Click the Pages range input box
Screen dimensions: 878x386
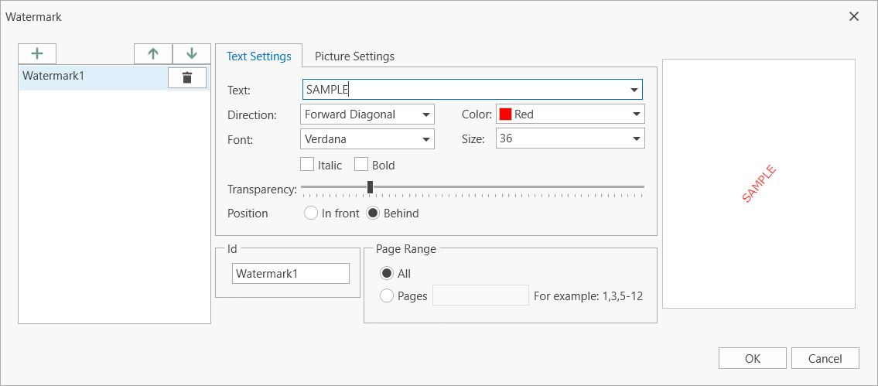pyautogui.click(x=481, y=295)
